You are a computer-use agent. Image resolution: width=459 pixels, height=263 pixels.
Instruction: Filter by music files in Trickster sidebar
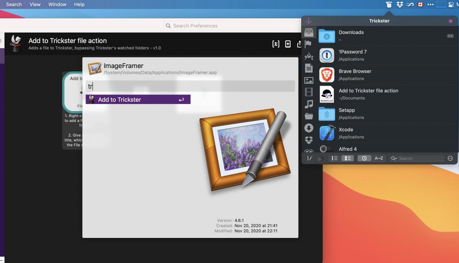point(308,104)
